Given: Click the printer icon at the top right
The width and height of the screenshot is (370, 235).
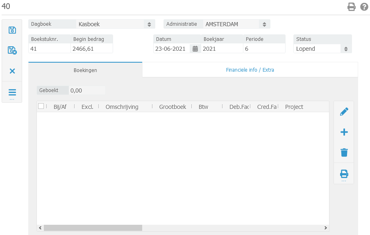Looking at the screenshot, I should [352, 7].
